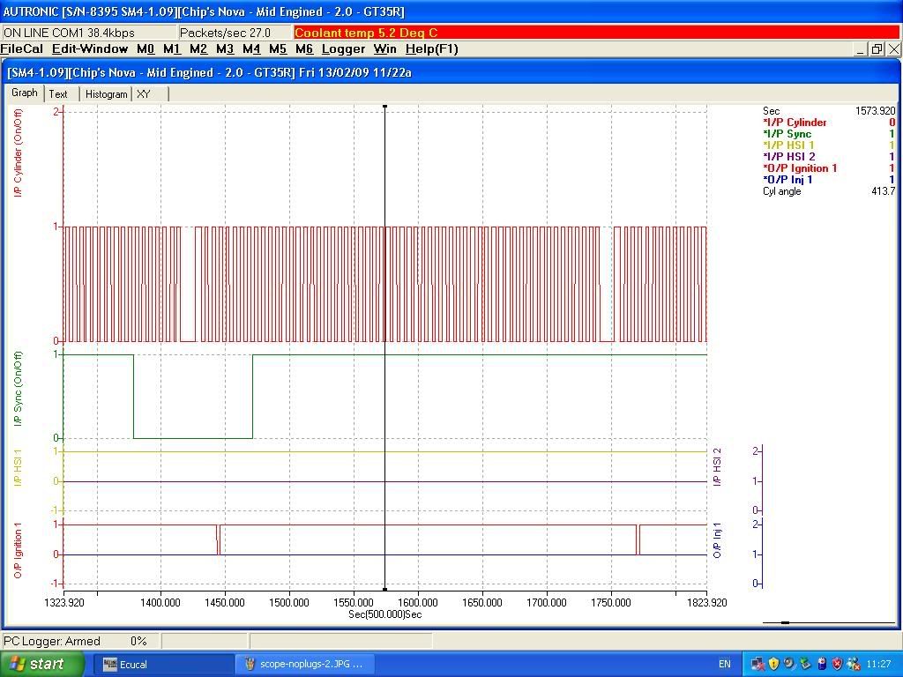Click the battery power tray icon
This screenshot has height=677, width=903.
coord(822,665)
